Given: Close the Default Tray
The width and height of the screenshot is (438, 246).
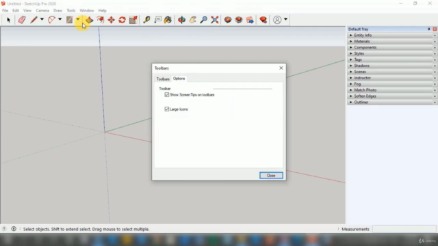Looking at the screenshot, I should pos(435,29).
